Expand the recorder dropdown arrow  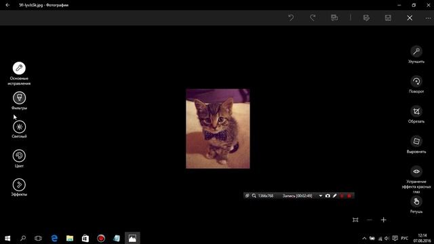pyautogui.click(x=321, y=196)
